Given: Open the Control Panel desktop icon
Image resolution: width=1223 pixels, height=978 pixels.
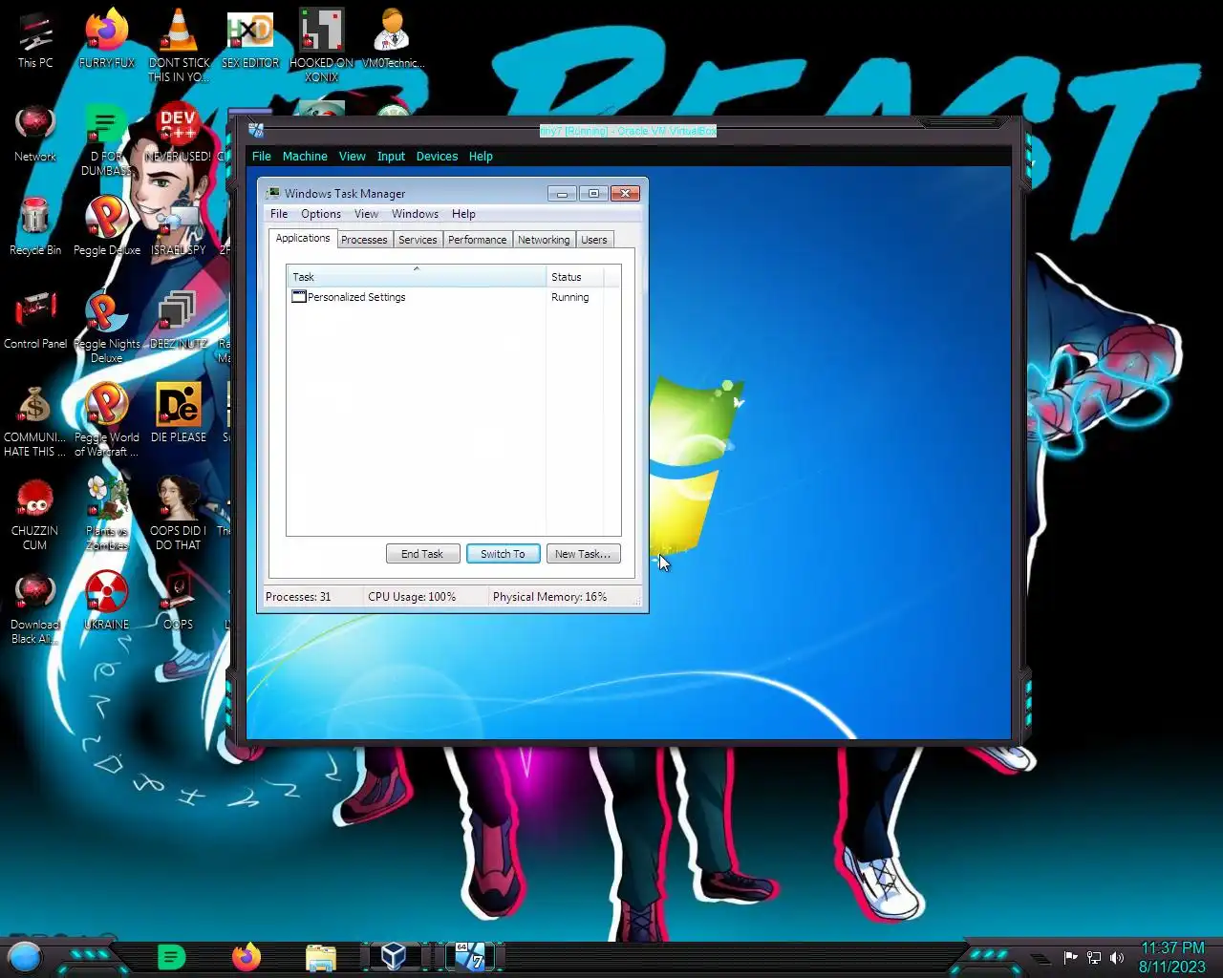Looking at the screenshot, I should [35, 320].
